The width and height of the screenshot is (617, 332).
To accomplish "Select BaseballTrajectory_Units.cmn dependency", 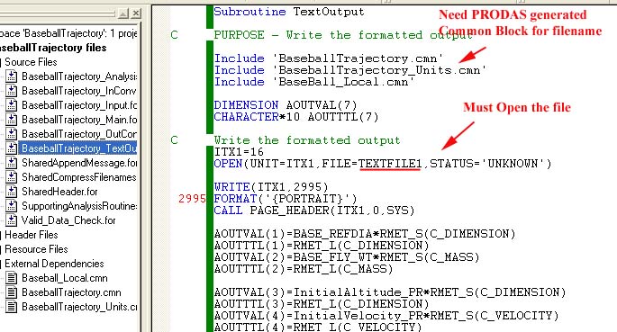I will click(x=79, y=307).
